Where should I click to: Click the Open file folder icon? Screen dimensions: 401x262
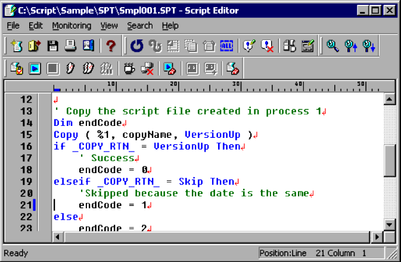(x=35, y=46)
